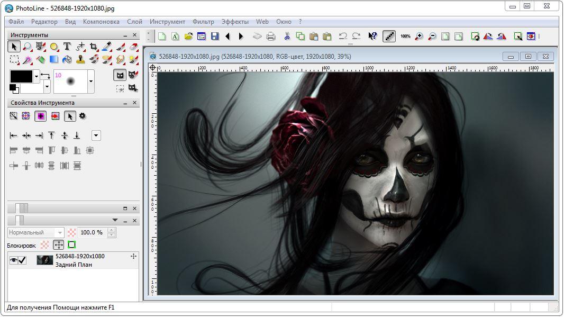The height and width of the screenshot is (317, 564).
Task: Open the Редактор menu
Action: [44, 22]
